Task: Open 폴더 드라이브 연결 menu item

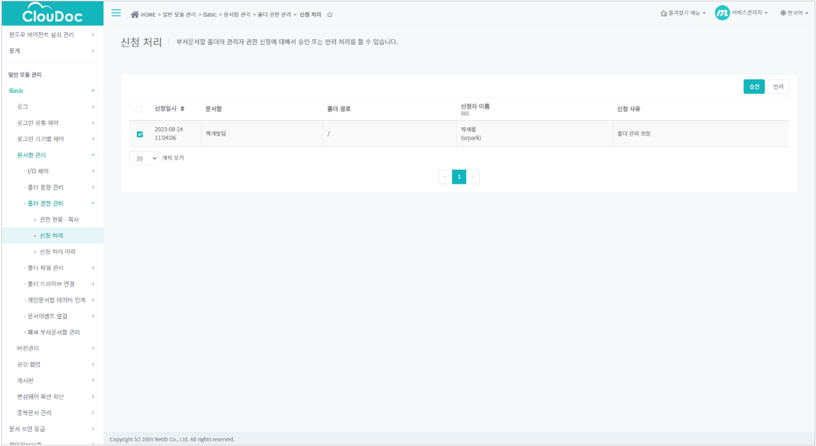Action: [x=51, y=284]
